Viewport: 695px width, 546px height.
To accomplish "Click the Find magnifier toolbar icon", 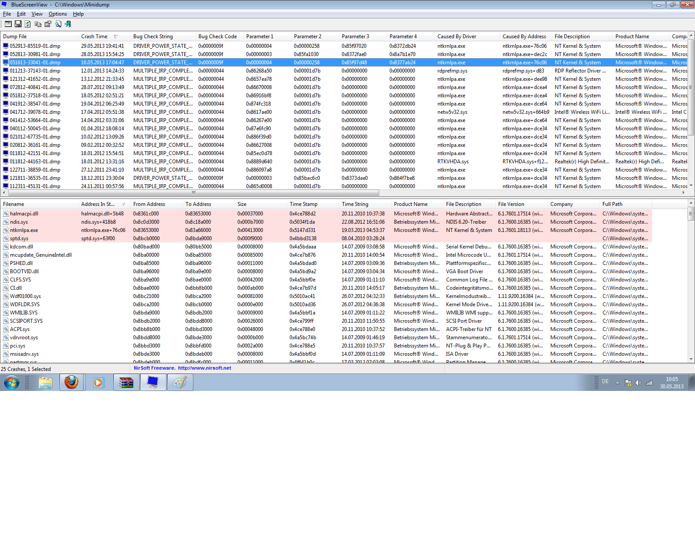I will (58, 24).
